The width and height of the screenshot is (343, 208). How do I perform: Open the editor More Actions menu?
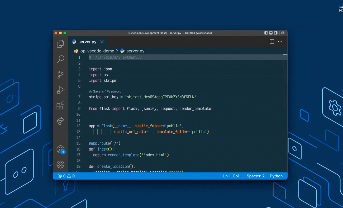coord(280,42)
